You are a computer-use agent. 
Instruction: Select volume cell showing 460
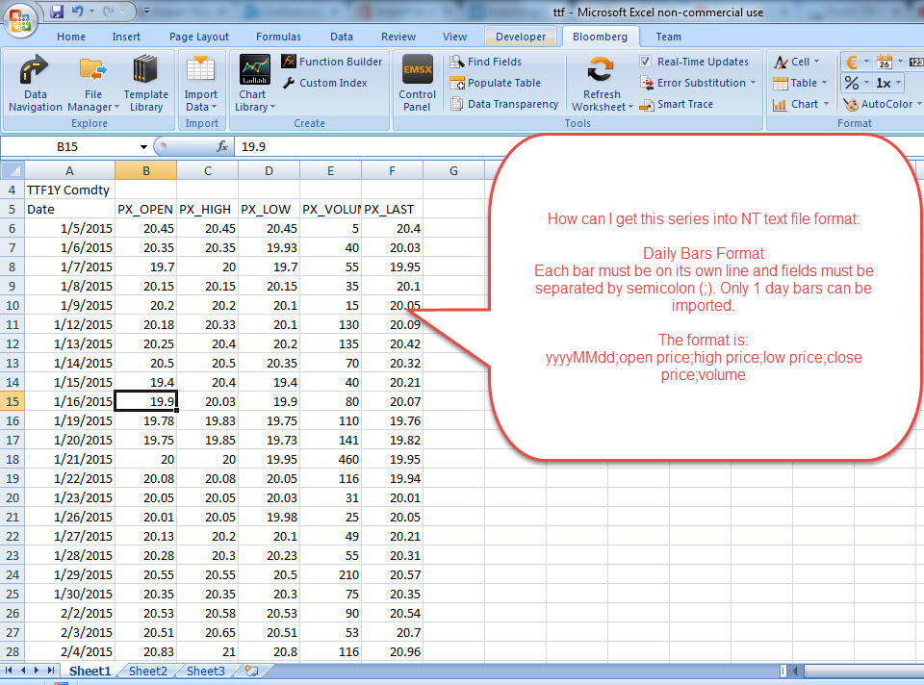pos(330,459)
